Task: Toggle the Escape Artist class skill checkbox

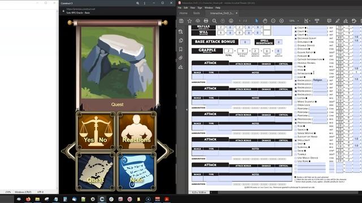Action: [x=296, y=52]
